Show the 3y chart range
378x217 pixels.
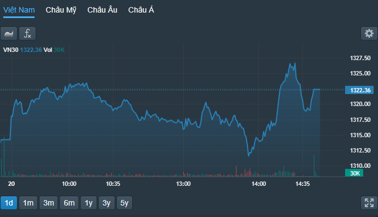click(106, 203)
